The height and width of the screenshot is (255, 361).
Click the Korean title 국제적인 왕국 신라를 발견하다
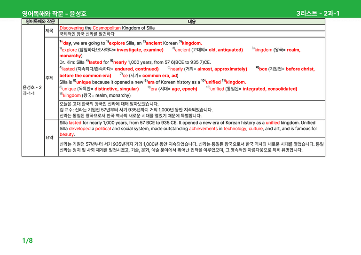tap(87, 34)
